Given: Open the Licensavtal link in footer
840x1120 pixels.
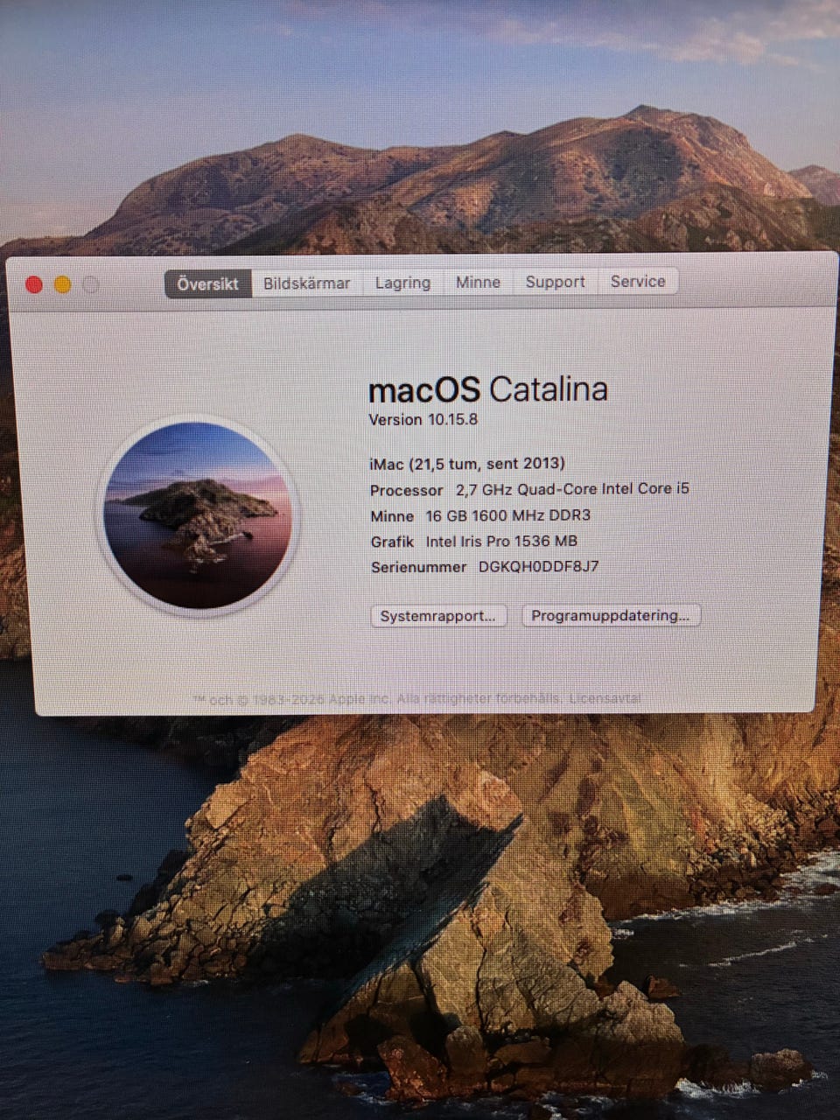Looking at the screenshot, I should [605, 698].
